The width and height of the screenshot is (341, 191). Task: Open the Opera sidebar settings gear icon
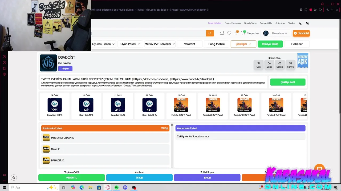[4, 74]
